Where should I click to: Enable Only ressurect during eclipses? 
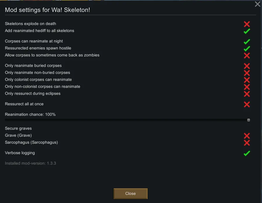[x=247, y=94]
